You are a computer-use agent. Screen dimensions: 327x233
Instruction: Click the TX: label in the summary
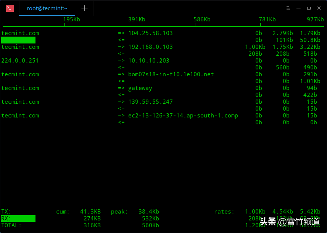click(6, 212)
